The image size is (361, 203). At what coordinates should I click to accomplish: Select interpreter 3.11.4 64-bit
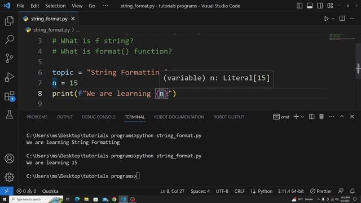[290, 191]
